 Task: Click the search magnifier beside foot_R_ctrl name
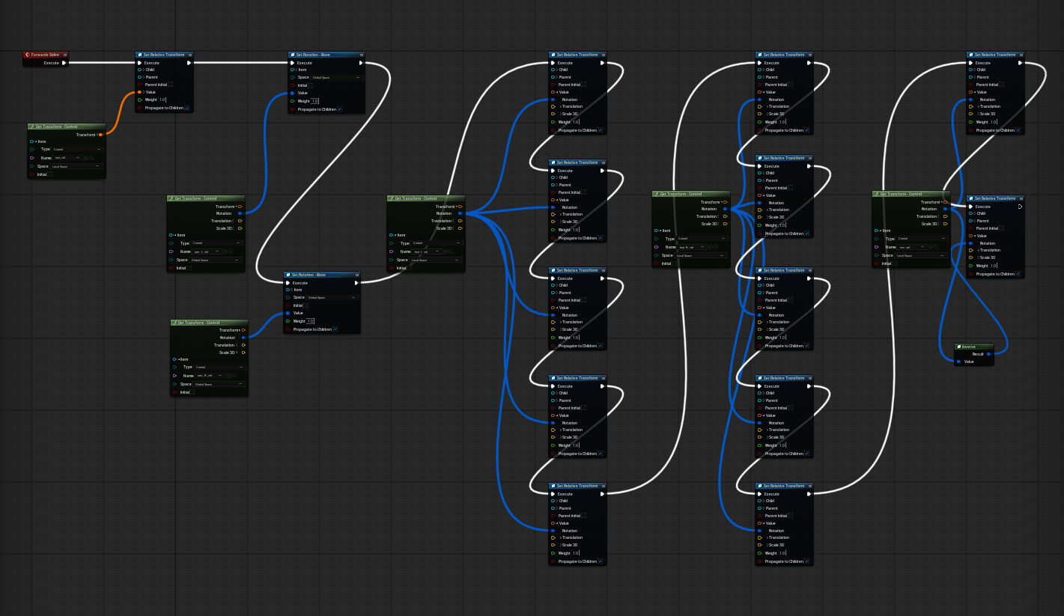point(716,247)
